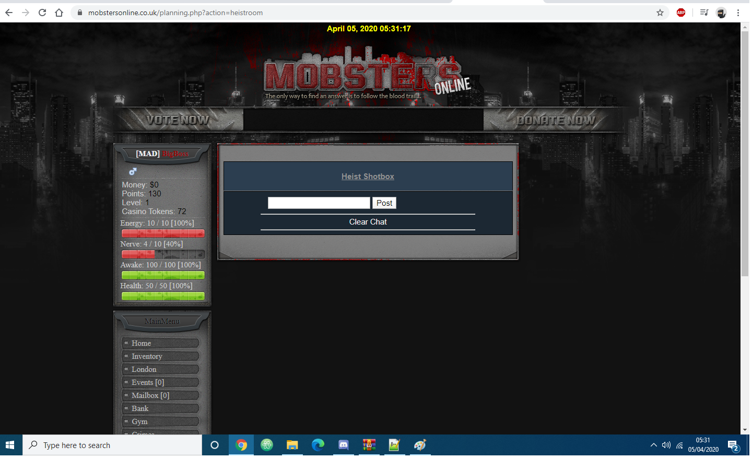Viewport: 752px width, 470px height.
Task: Go to the browser home page
Action: [x=59, y=13]
